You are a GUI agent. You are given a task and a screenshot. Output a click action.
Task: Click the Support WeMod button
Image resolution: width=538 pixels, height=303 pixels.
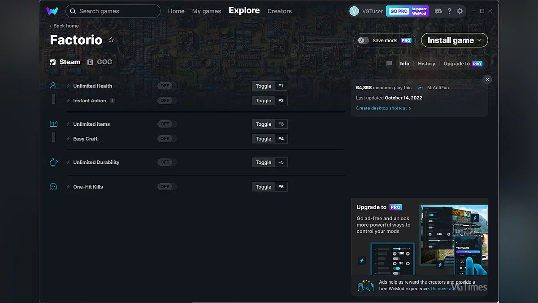pos(419,11)
